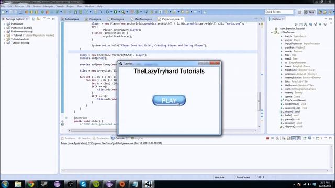The width and height of the screenshot is (335, 188).
Task: Toggle Link with Editor in Package Explorer
Action: (38, 19)
